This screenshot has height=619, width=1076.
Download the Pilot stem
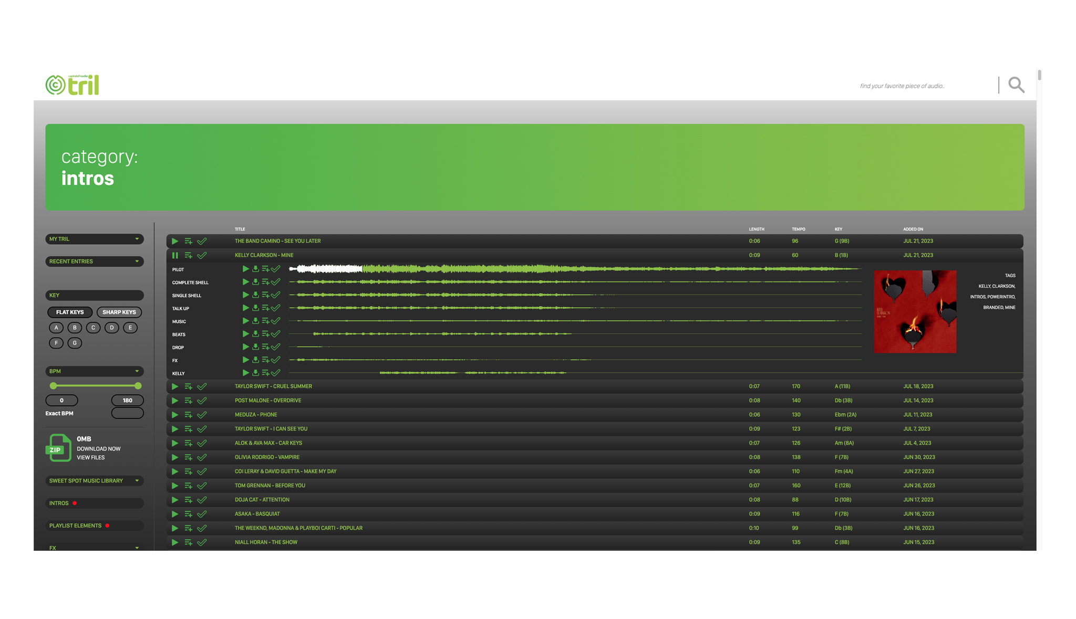255,269
